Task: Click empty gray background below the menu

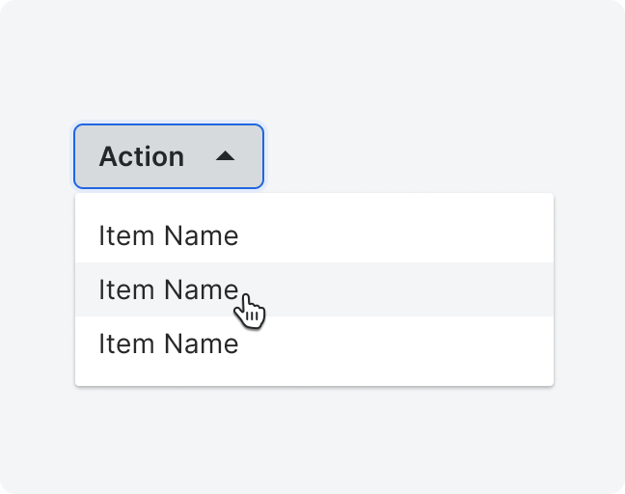Action: pos(314,439)
